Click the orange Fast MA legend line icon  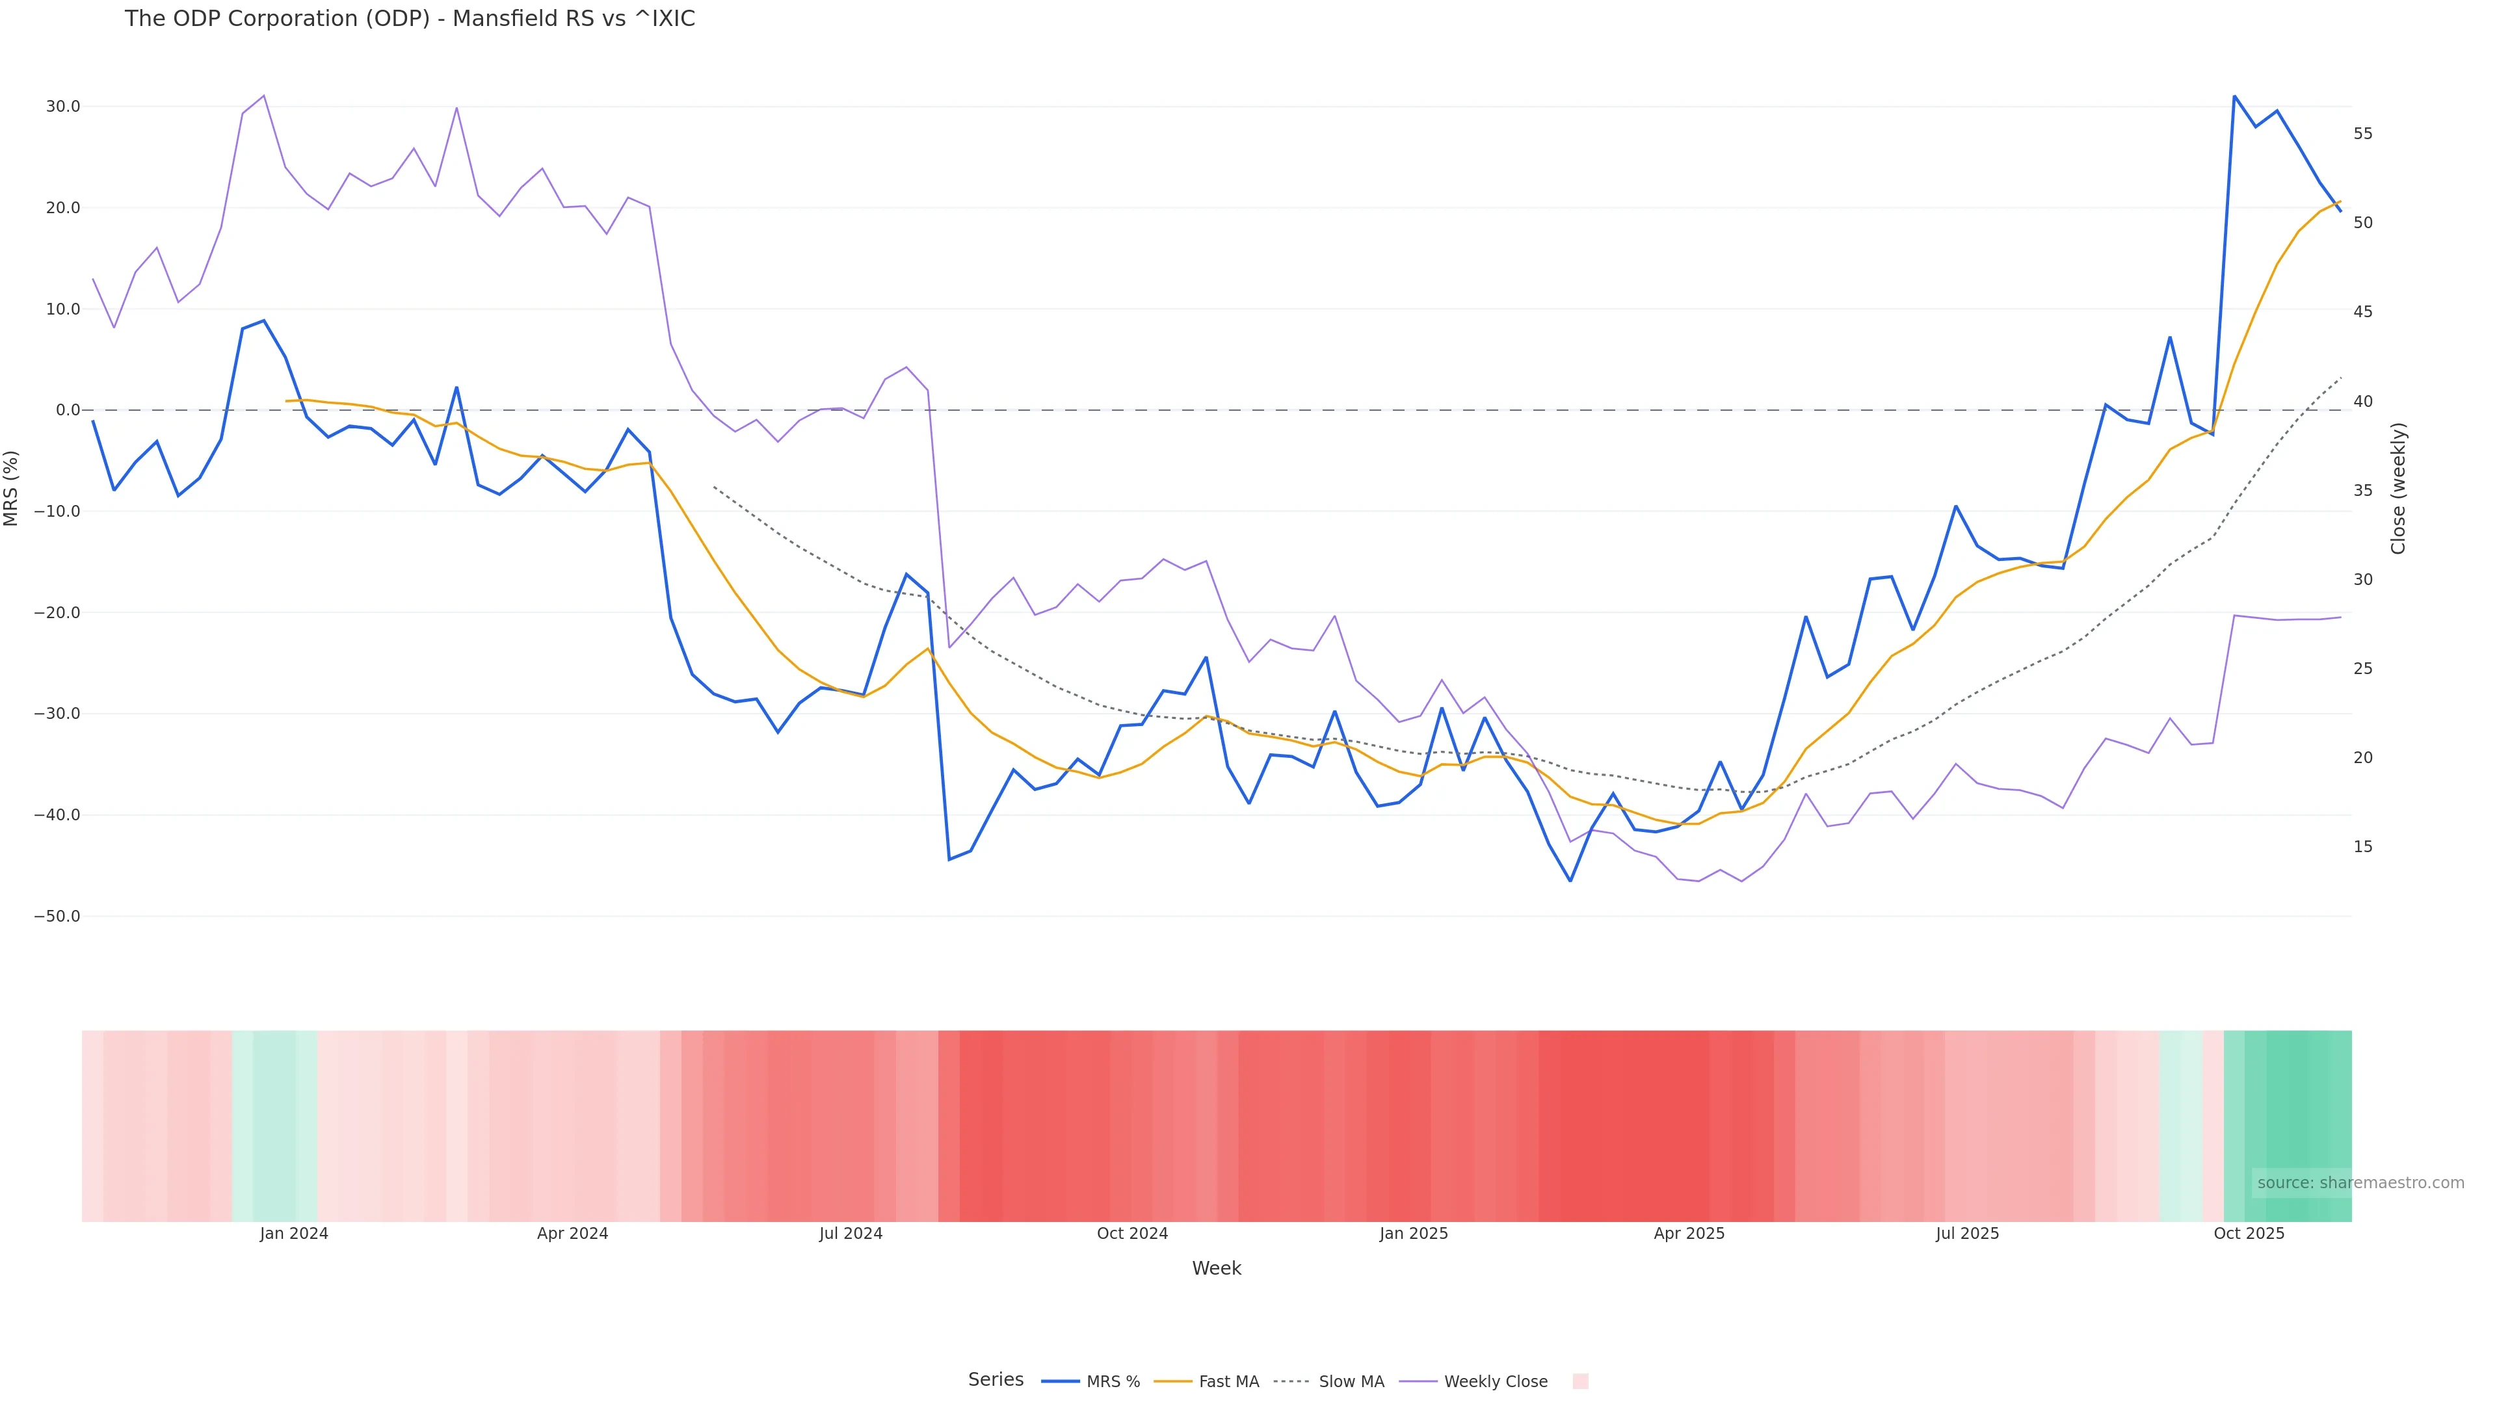pos(1173,1382)
